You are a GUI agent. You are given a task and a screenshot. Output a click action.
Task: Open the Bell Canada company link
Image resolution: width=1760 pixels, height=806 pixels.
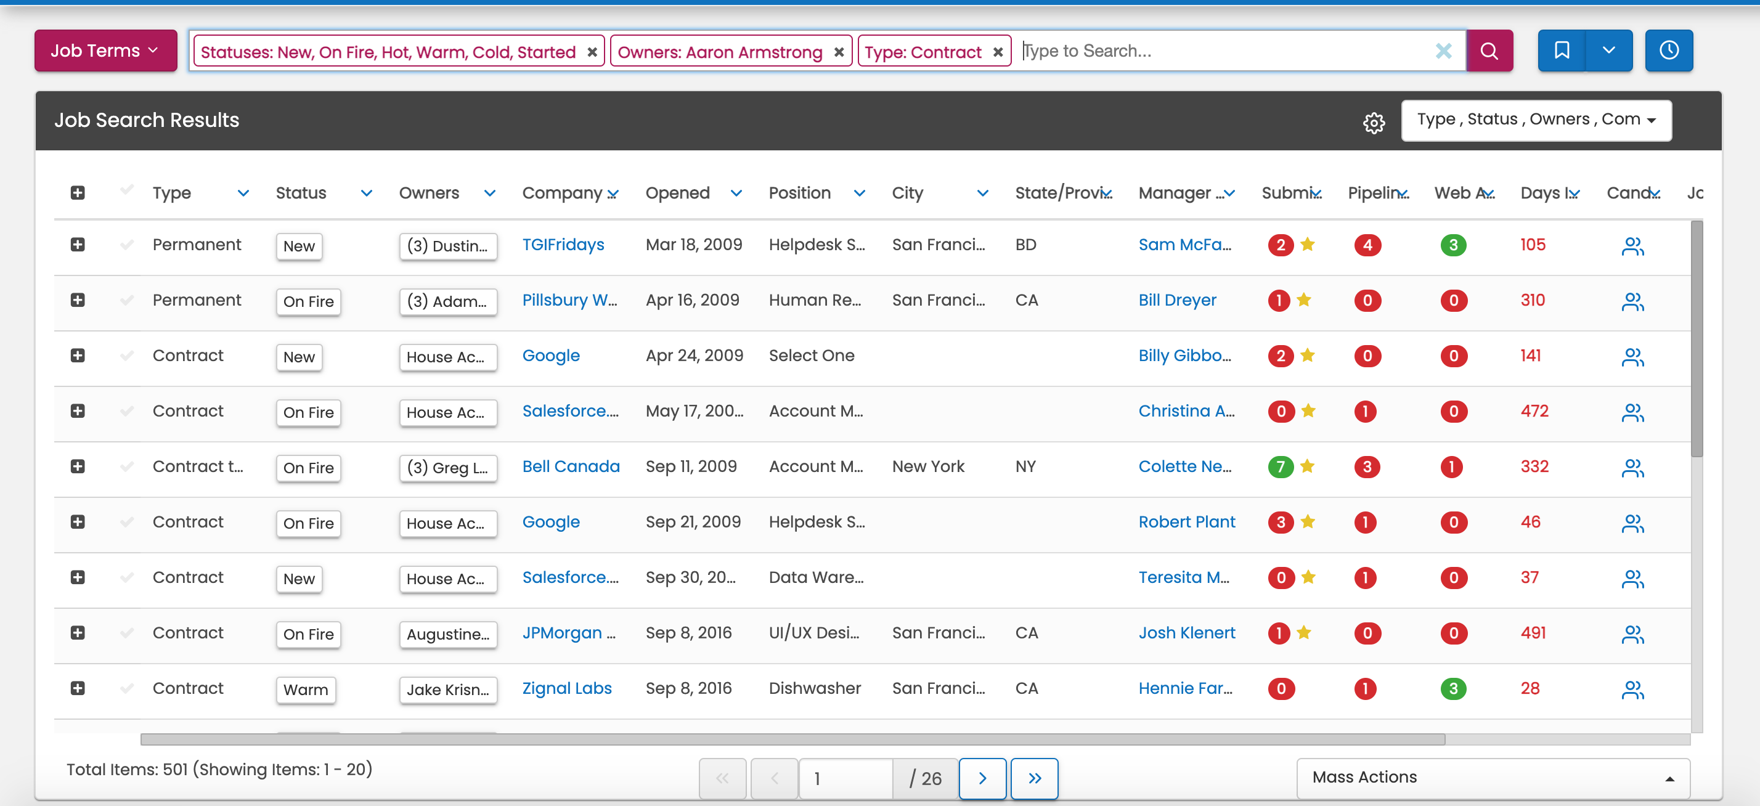(571, 466)
